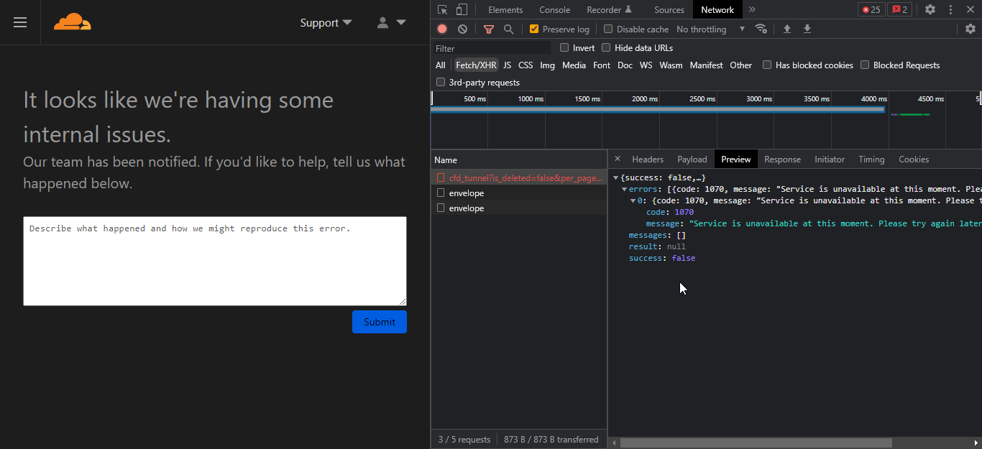Screen dimensions: 982x449
Task: Click the error description text area
Action: click(214, 261)
